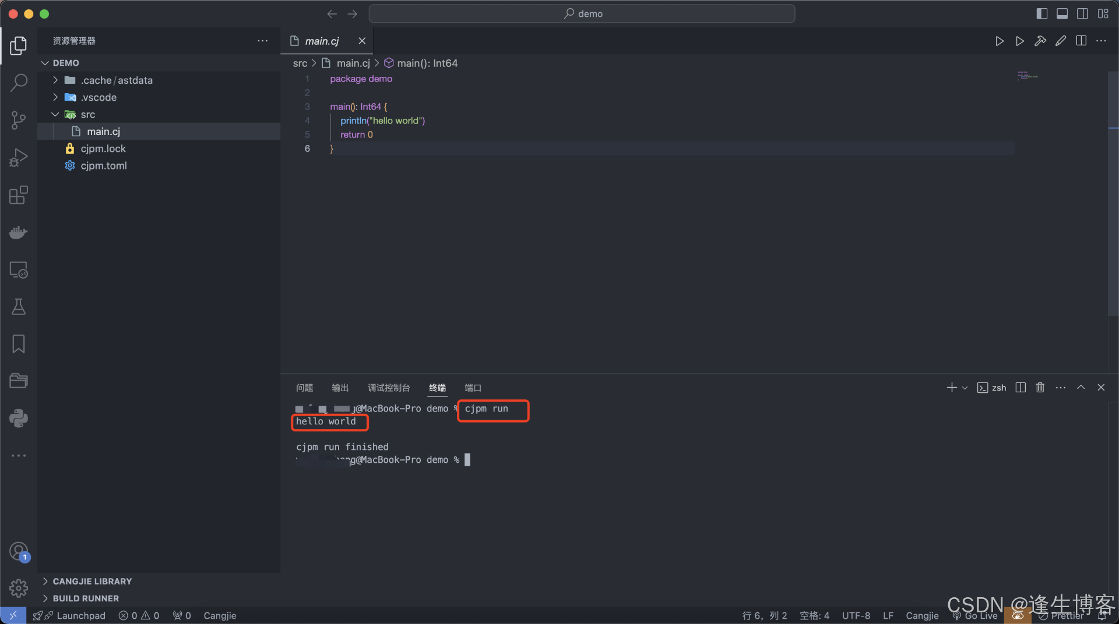The width and height of the screenshot is (1119, 624).
Task: Click src breadcrumb in editor path
Action: [x=300, y=63]
